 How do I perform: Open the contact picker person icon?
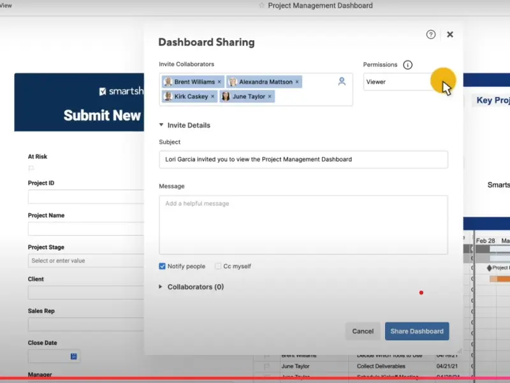(x=342, y=82)
